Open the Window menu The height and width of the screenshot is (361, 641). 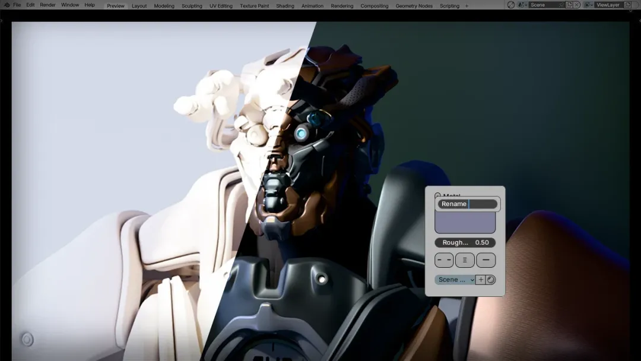pyautogui.click(x=70, y=5)
